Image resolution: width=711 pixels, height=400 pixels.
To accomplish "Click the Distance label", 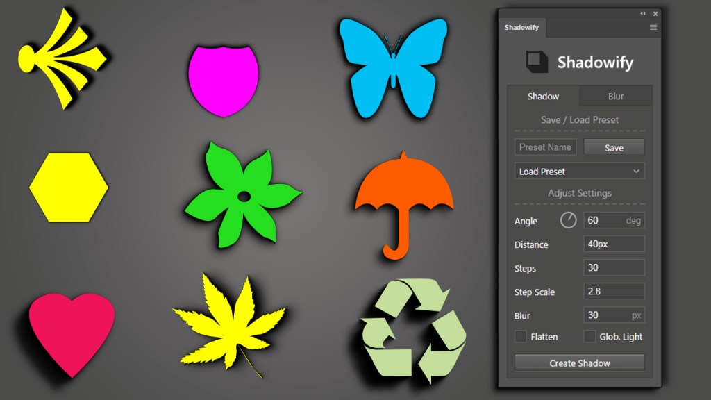I will (x=531, y=244).
